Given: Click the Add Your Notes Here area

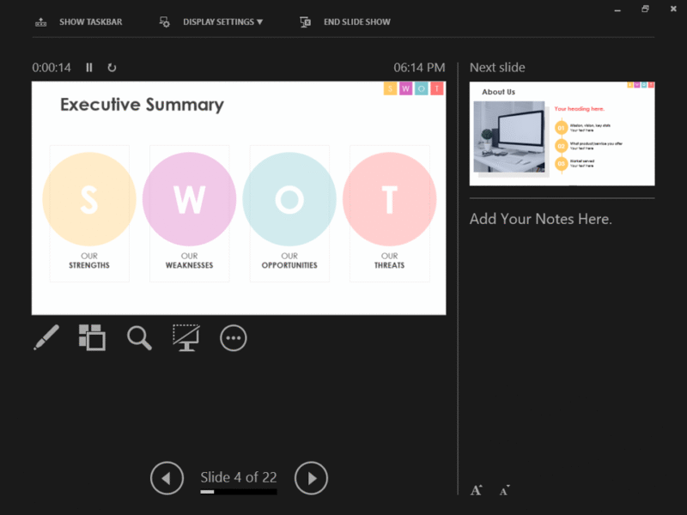Looking at the screenshot, I should [x=540, y=219].
